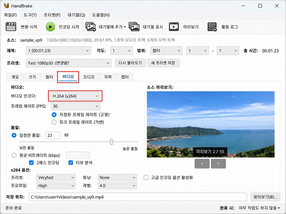Viewport: 286px width, 214px height.
Task: Click the 인코딩 시작 toolbar label
Action: tap(69, 27)
